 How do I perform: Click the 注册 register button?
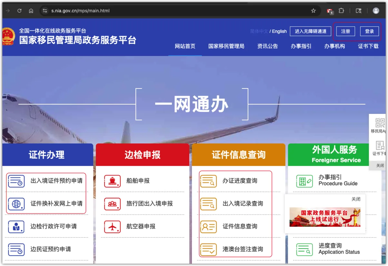click(x=345, y=31)
